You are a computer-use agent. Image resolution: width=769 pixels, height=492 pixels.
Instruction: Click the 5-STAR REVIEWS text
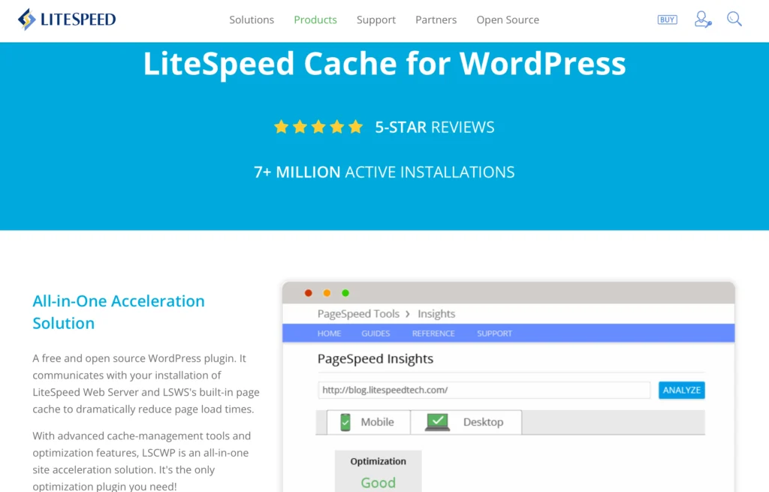(435, 127)
